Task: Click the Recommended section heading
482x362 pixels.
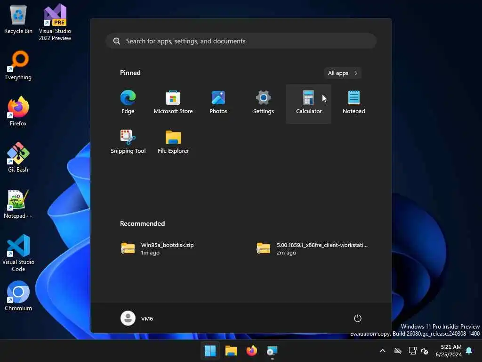Action: coord(142,223)
